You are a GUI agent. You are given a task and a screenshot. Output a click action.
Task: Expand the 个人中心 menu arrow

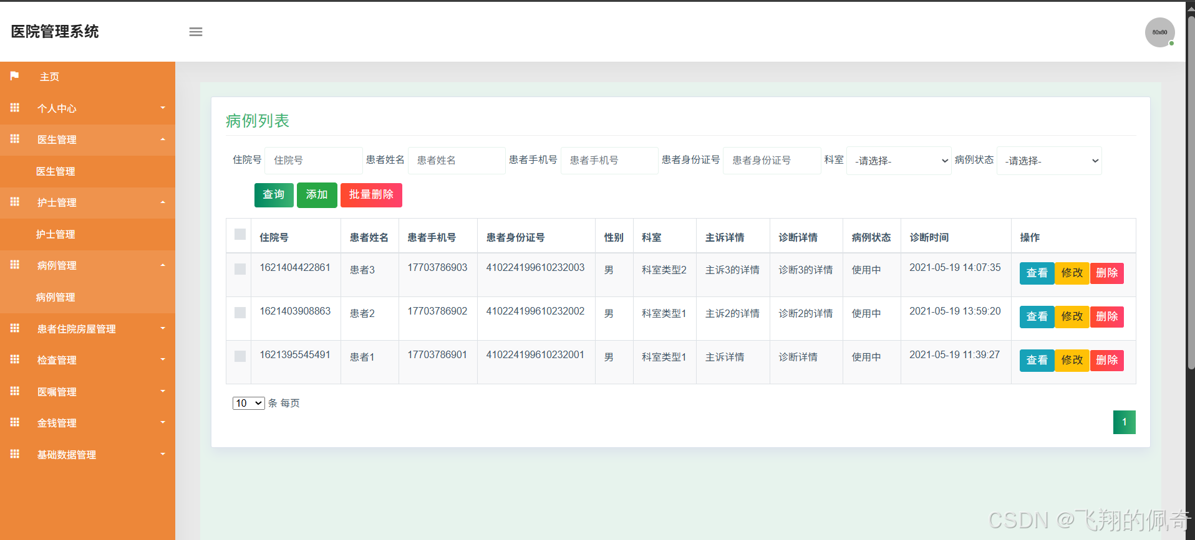pyautogui.click(x=163, y=108)
